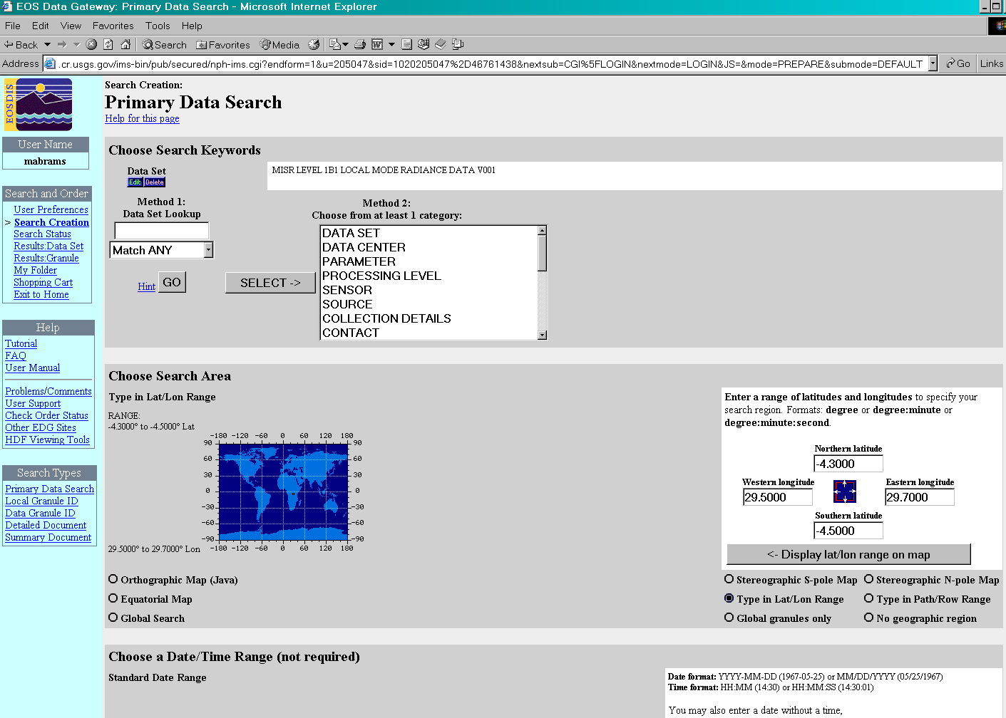Select the Orthographic Map (Java) option
The width and height of the screenshot is (1006, 718).
click(x=113, y=579)
